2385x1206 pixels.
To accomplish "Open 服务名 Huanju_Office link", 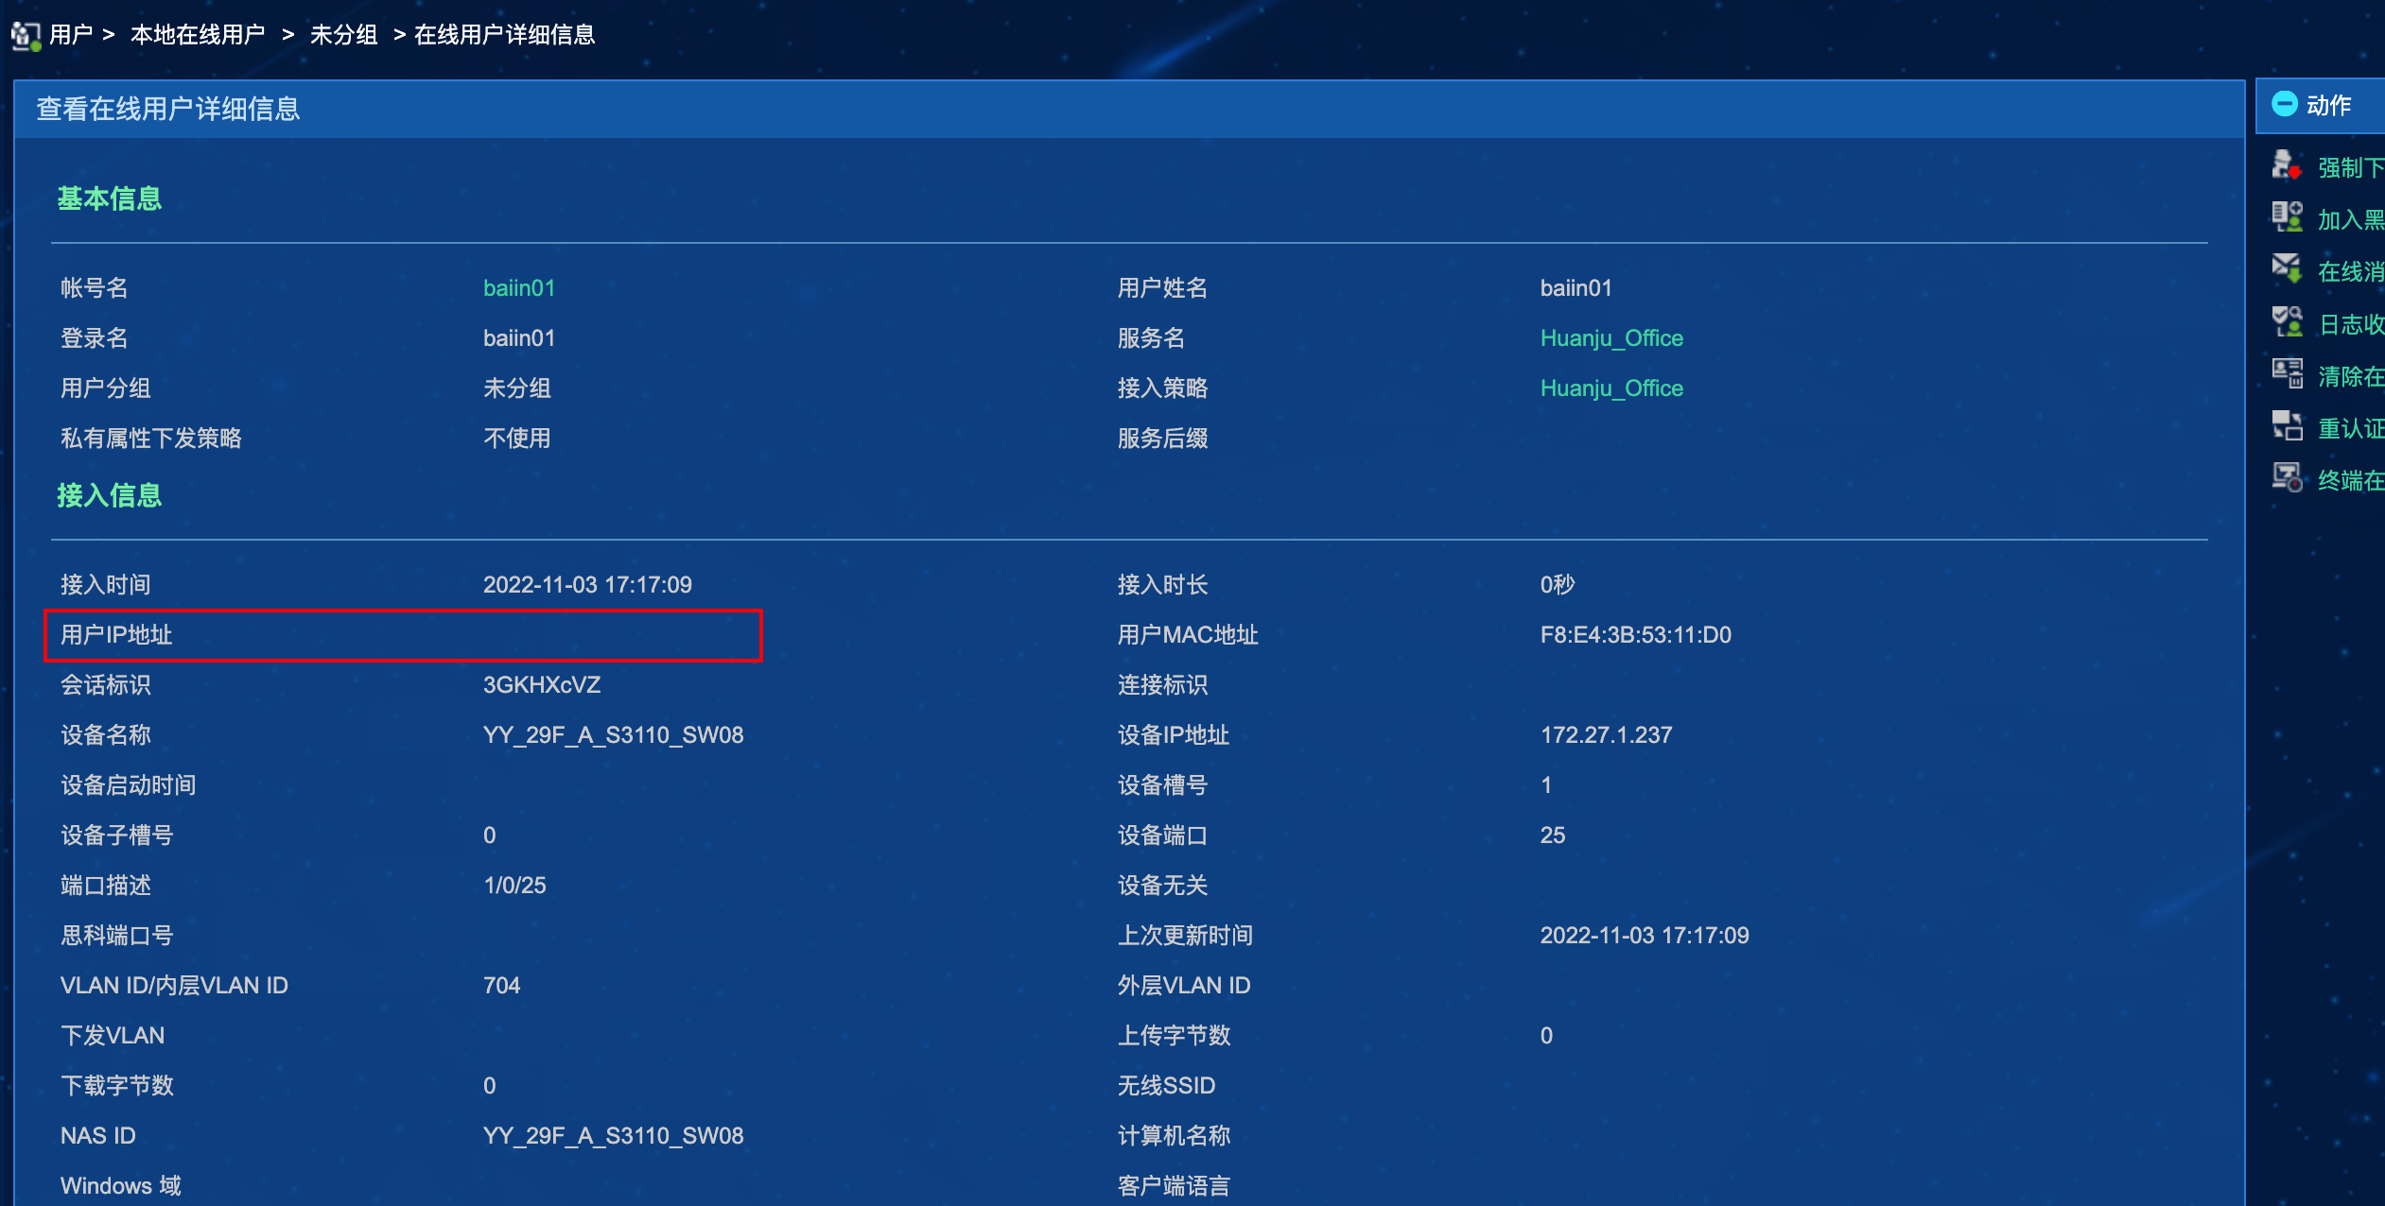I will click(x=1610, y=338).
